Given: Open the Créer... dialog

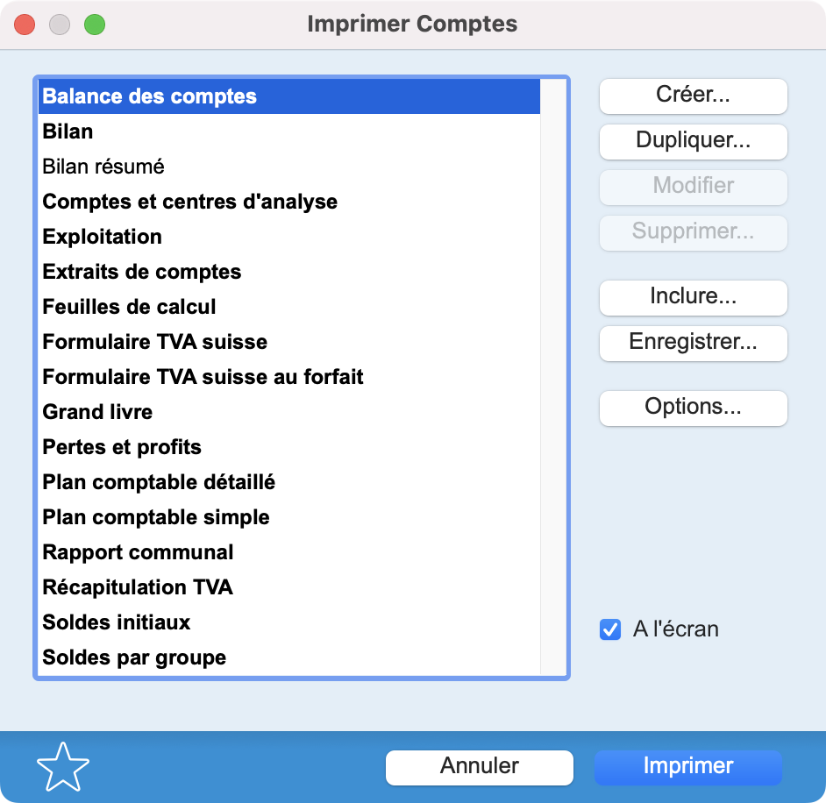Looking at the screenshot, I should pyautogui.click(x=694, y=96).
